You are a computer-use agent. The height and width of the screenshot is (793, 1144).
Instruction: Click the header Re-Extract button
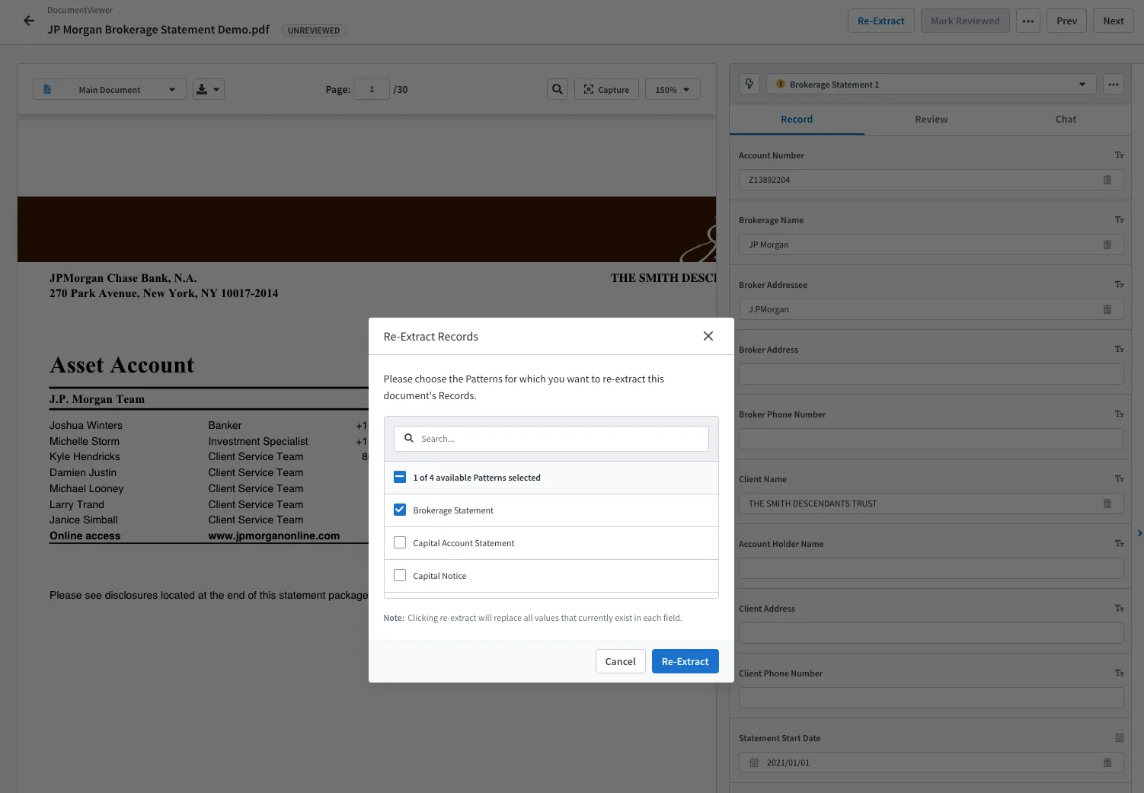[x=881, y=21]
